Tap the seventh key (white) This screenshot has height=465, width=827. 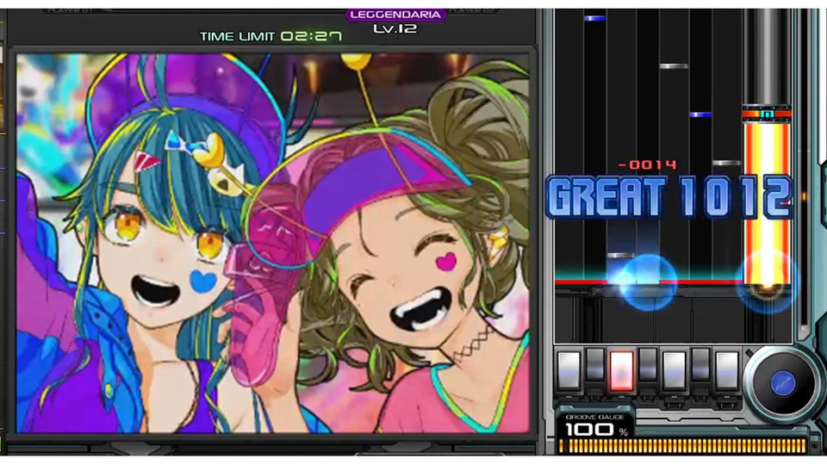[727, 370]
